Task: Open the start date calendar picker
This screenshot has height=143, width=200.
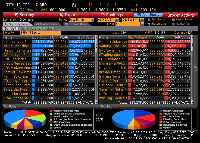Action: [x=117, y=20]
